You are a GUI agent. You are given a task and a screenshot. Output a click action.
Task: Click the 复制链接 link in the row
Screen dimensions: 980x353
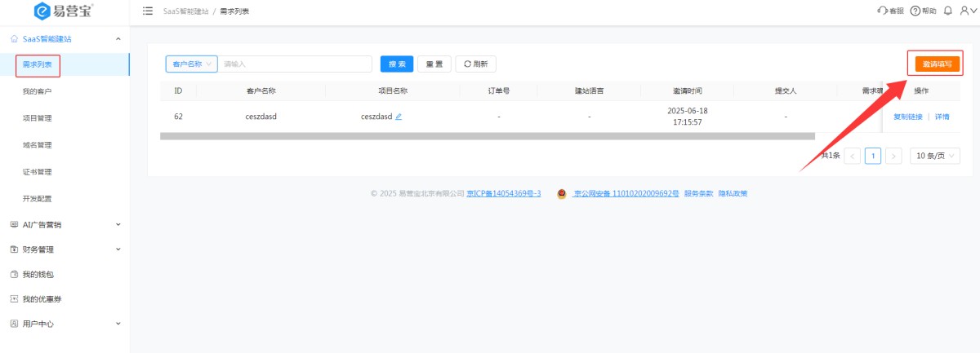[907, 117]
